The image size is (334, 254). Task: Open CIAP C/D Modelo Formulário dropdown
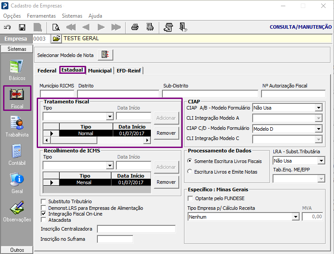[x=319, y=129]
